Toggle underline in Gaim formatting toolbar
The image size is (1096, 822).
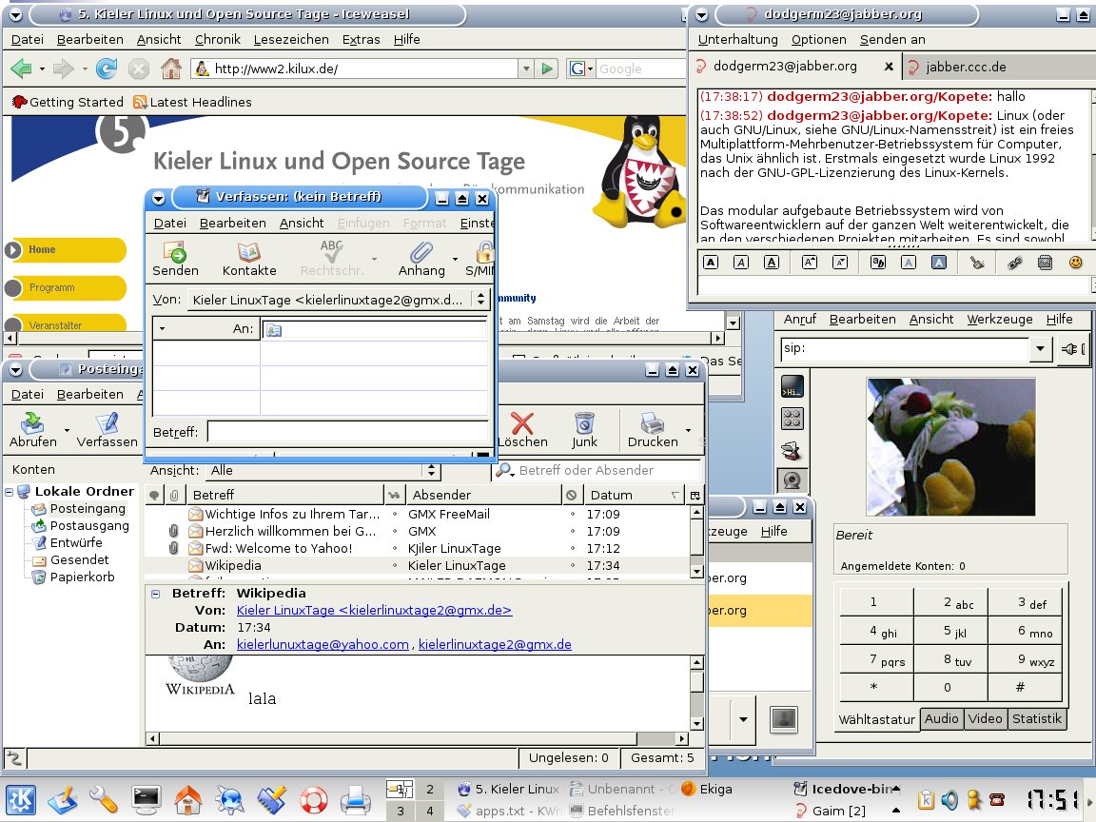pyautogui.click(x=772, y=263)
